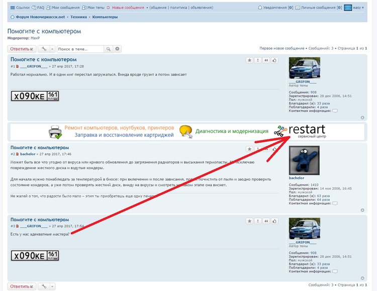Click the star icon on third post
Screen dimensions: 377x291
[249, 221]
